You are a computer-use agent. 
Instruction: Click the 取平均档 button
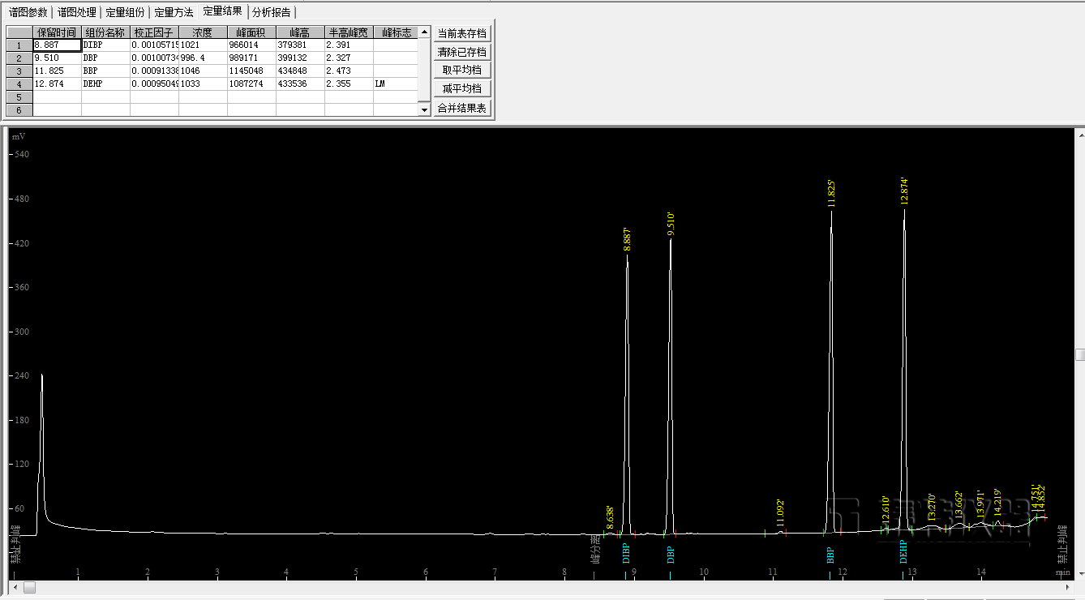point(461,70)
